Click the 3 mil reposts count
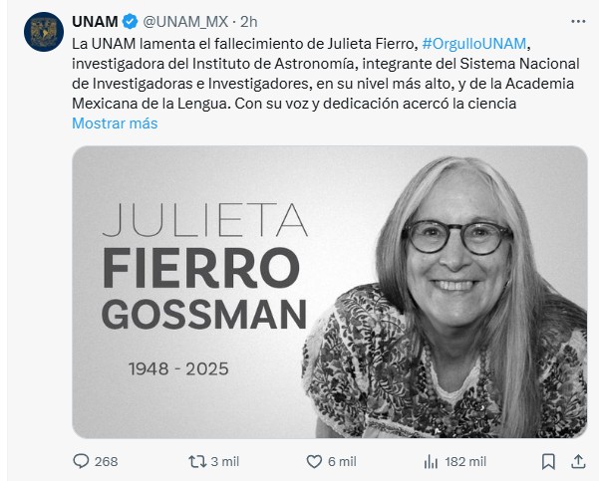 point(227,461)
